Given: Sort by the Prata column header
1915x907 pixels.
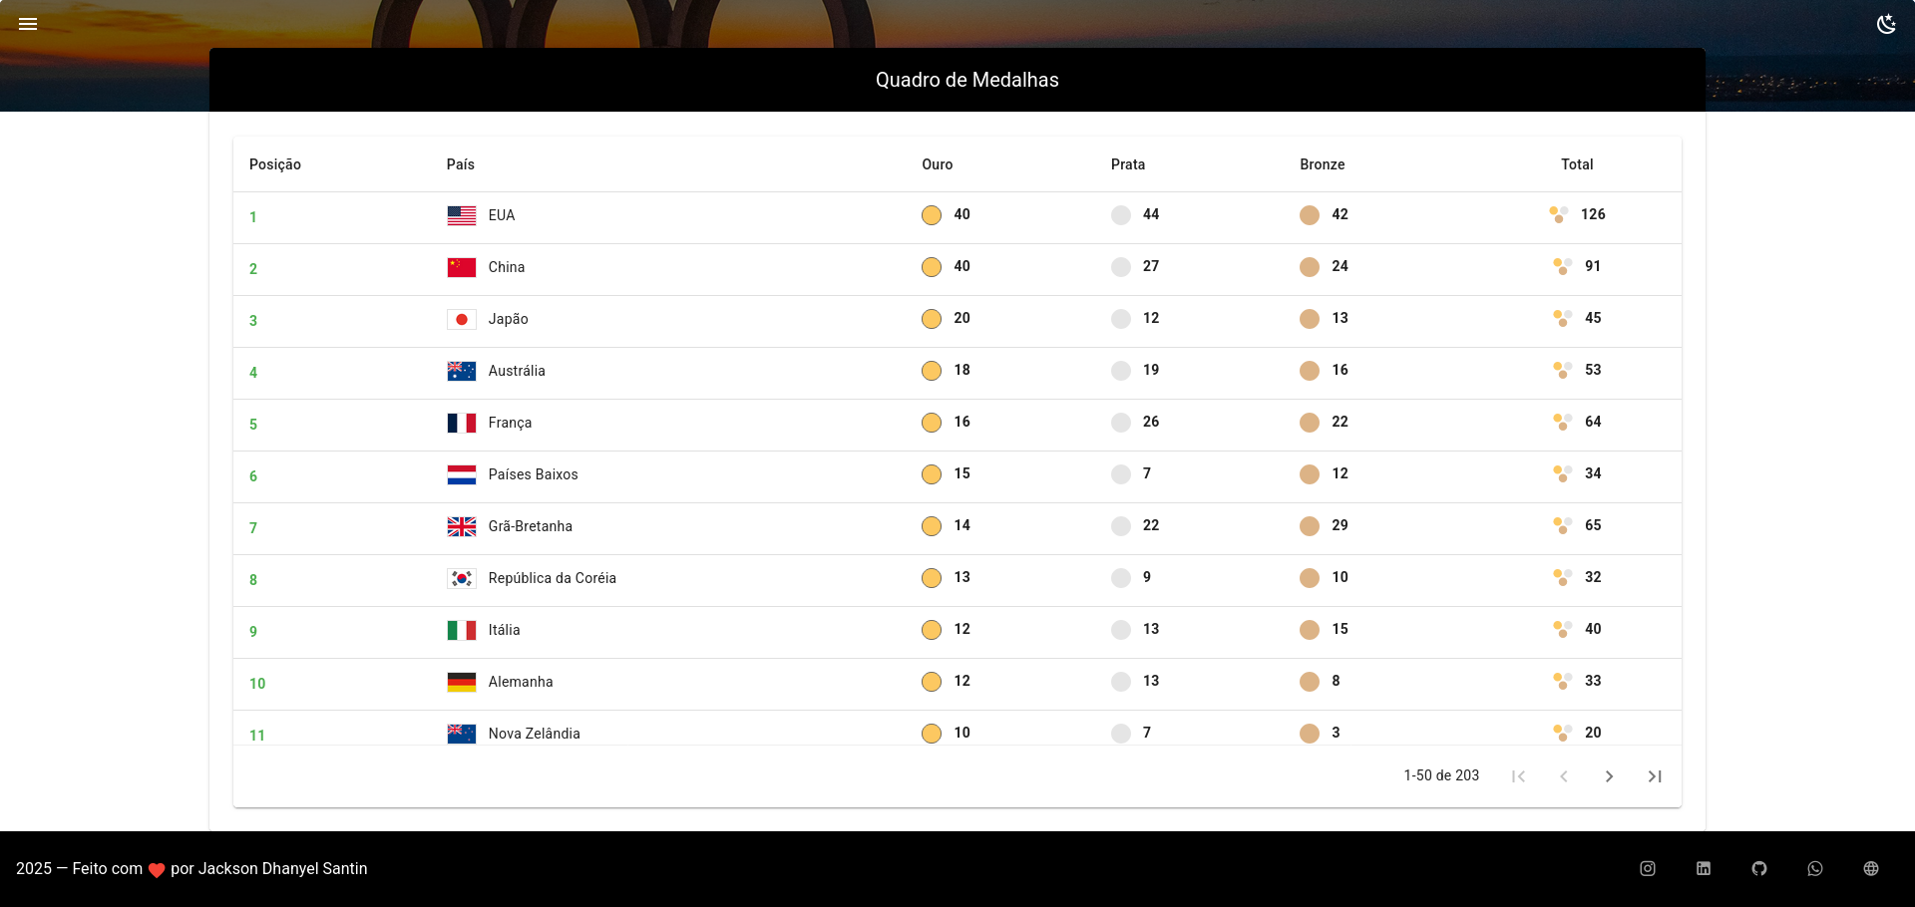Looking at the screenshot, I should [1127, 164].
